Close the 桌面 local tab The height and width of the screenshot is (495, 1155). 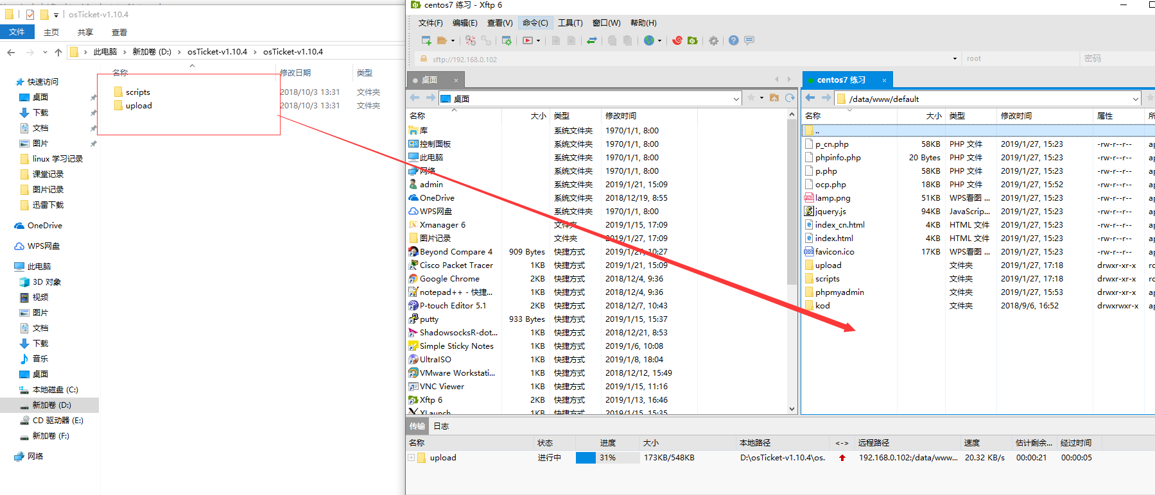pos(456,80)
